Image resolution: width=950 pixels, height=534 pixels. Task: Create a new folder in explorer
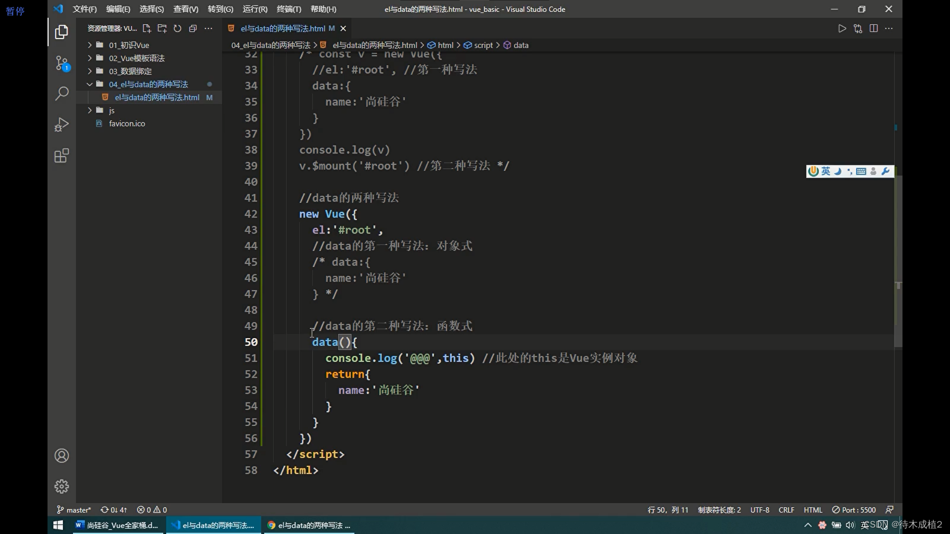162,29
